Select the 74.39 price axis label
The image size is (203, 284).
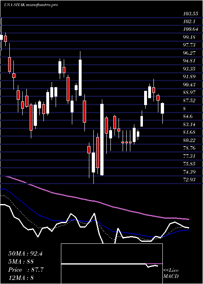pos(189,172)
